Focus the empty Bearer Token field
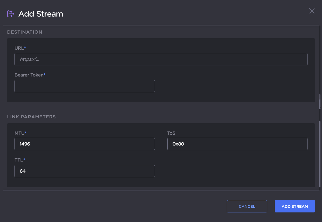The image size is (322, 222). (x=85, y=86)
